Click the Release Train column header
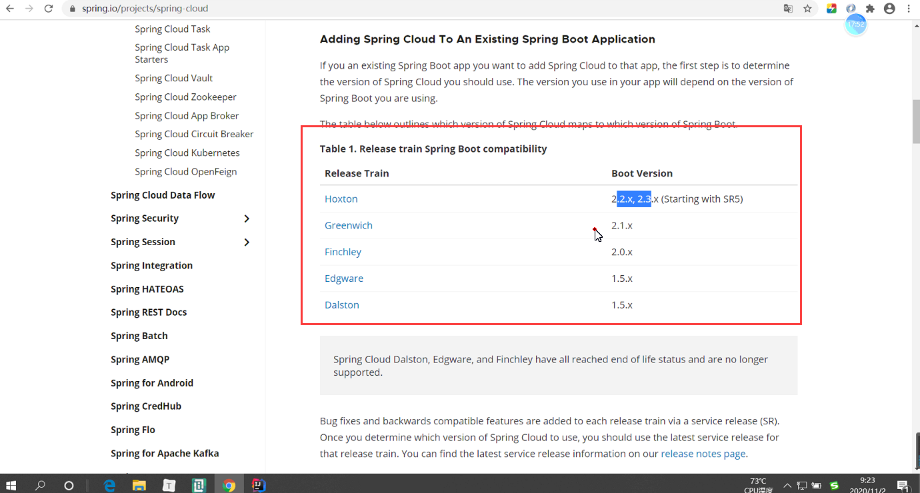The height and width of the screenshot is (493, 920). tap(357, 173)
